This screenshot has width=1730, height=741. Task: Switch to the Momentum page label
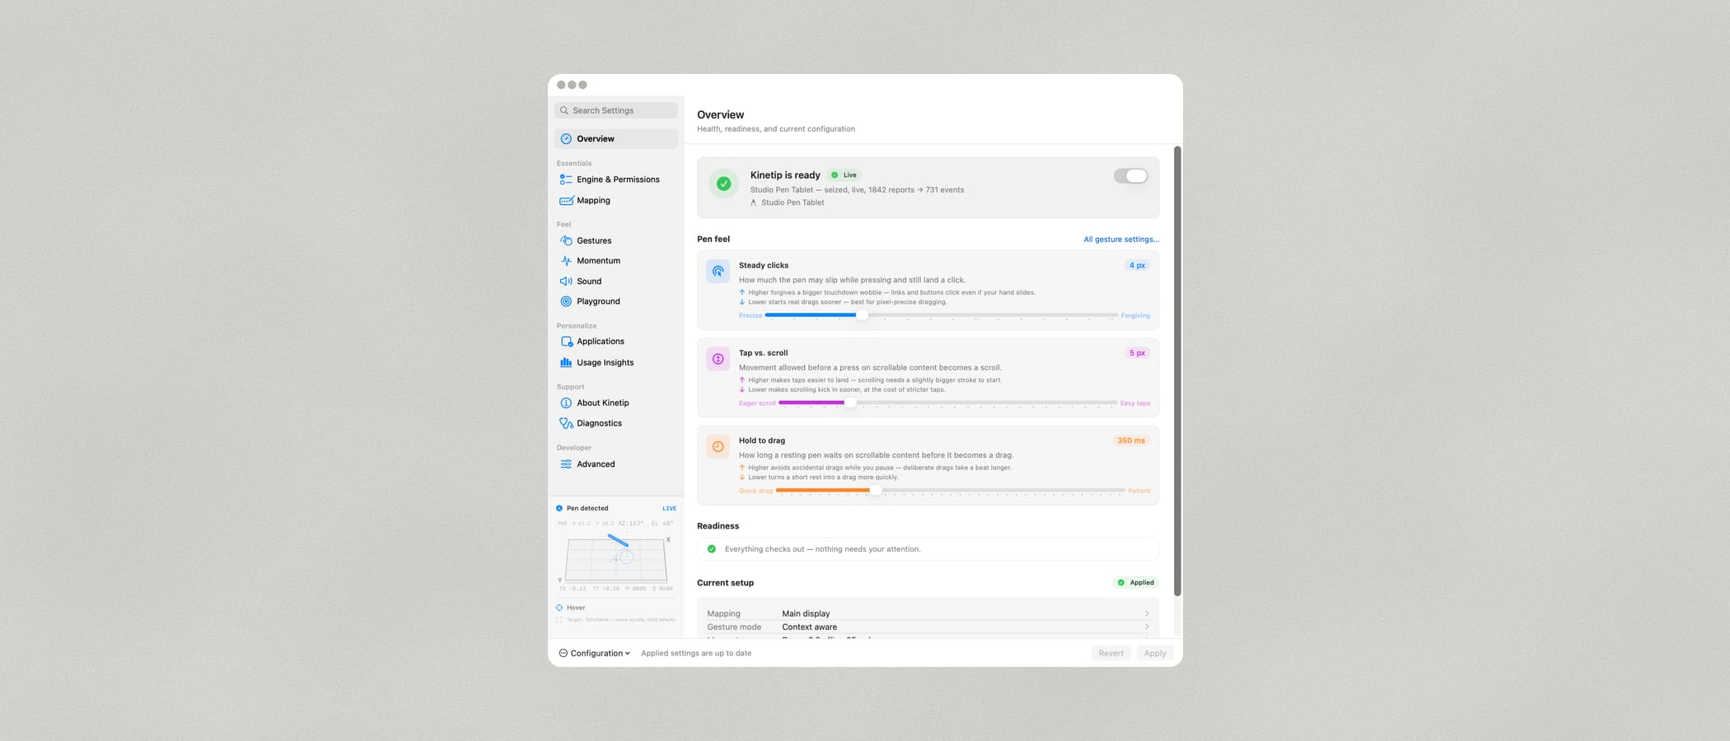coord(598,261)
